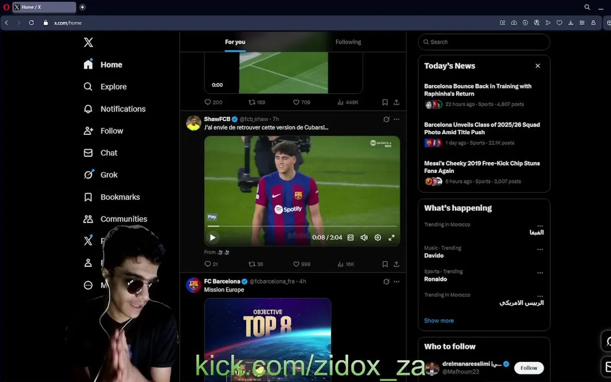Click the x.com/home address bar
The height and width of the screenshot is (382, 611).
68,23
